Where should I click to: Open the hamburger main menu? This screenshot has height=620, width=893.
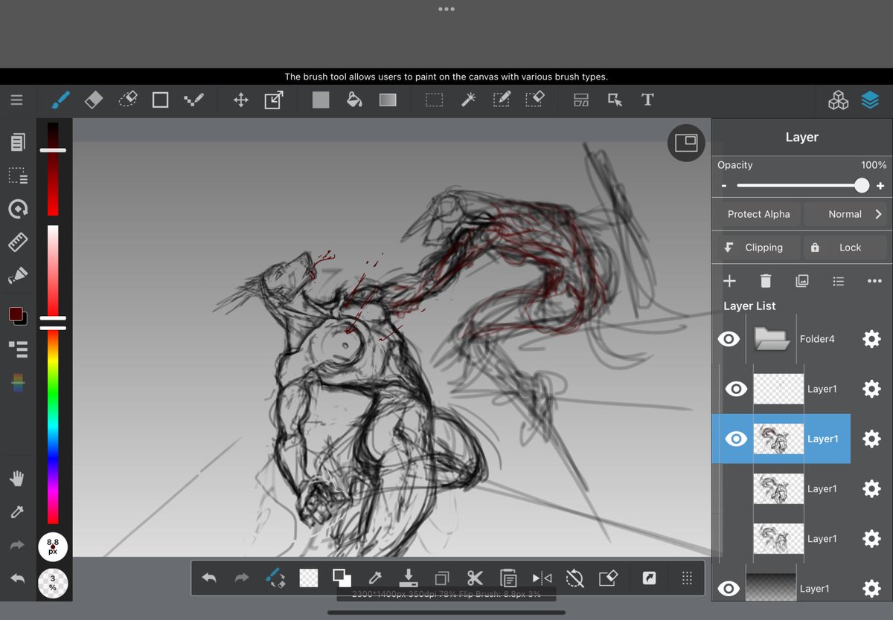[16, 100]
